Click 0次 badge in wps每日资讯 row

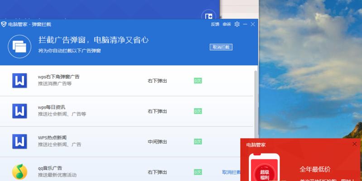[x=198, y=111]
